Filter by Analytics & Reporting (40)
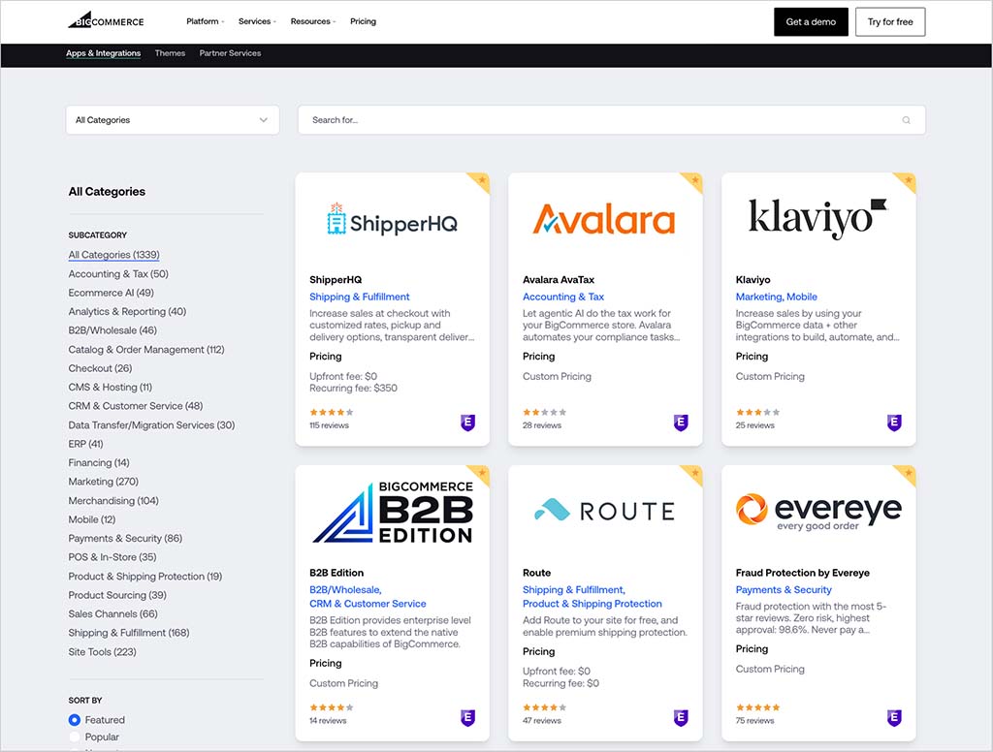 point(127,311)
